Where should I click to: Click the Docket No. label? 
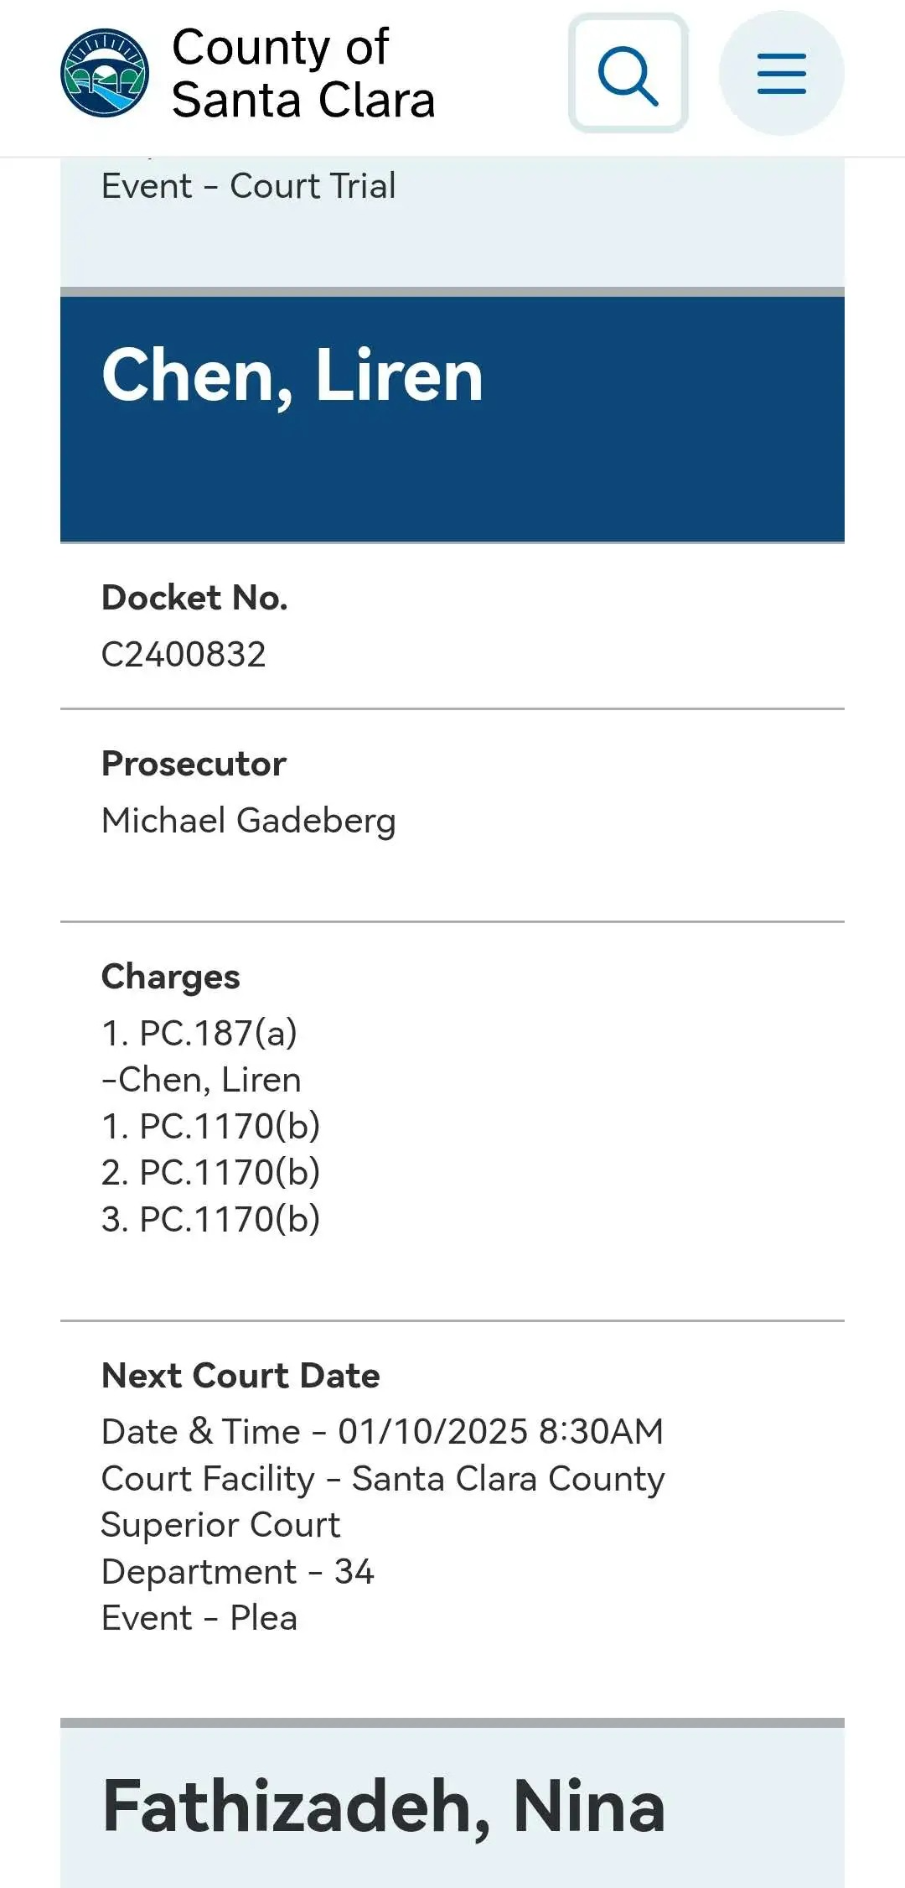coord(194,598)
